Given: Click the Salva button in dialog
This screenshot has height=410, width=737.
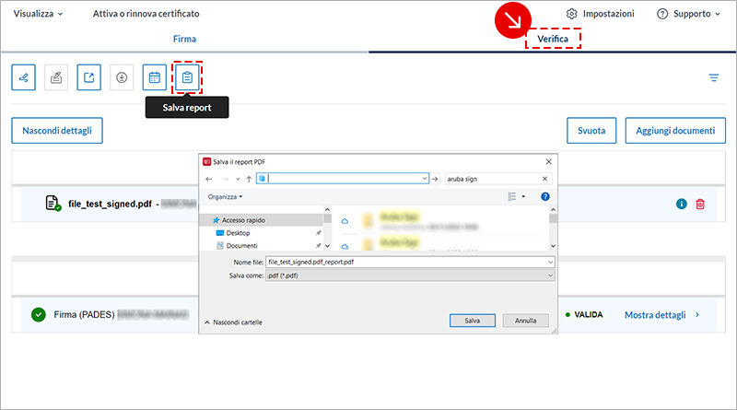Looking at the screenshot, I should (x=472, y=321).
